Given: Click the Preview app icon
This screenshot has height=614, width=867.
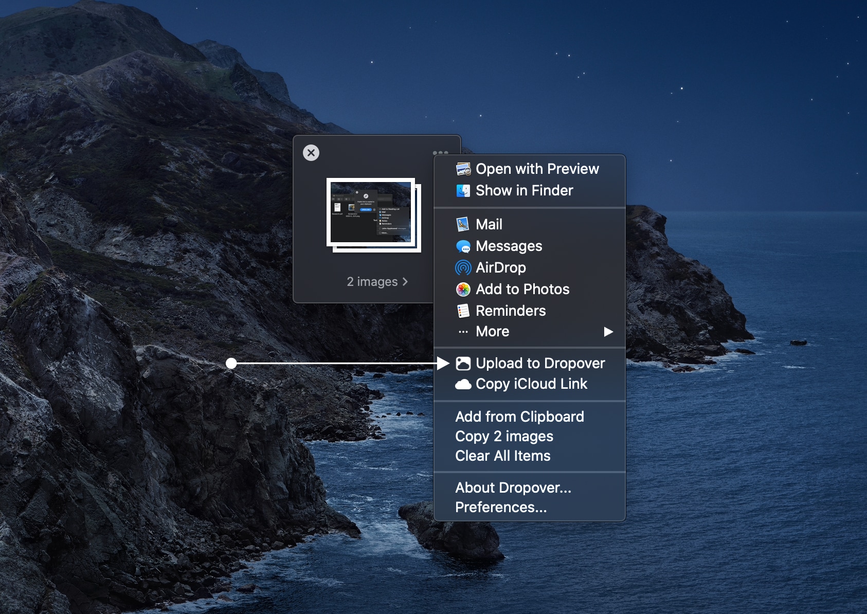Looking at the screenshot, I should [x=463, y=169].
